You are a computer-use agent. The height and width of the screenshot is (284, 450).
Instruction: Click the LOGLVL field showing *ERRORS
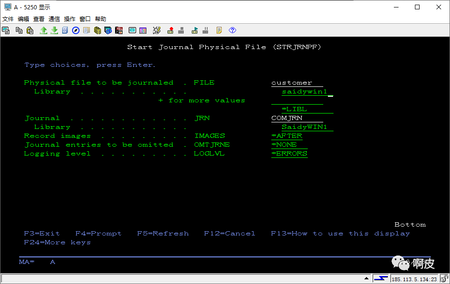[x=289, y=154]
